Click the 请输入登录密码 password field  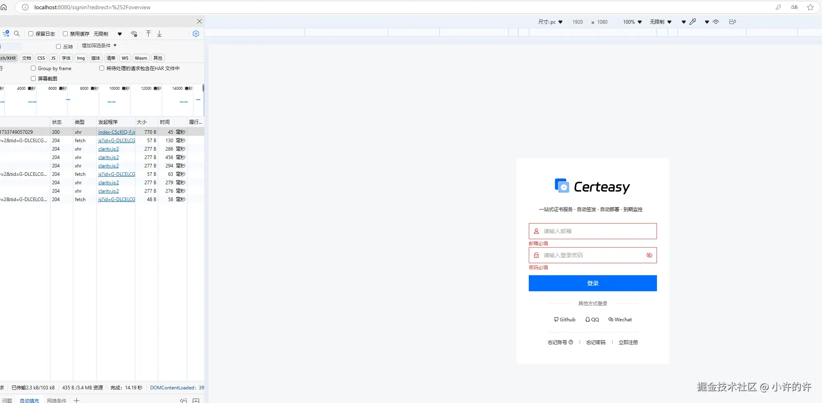coord(593,255)
